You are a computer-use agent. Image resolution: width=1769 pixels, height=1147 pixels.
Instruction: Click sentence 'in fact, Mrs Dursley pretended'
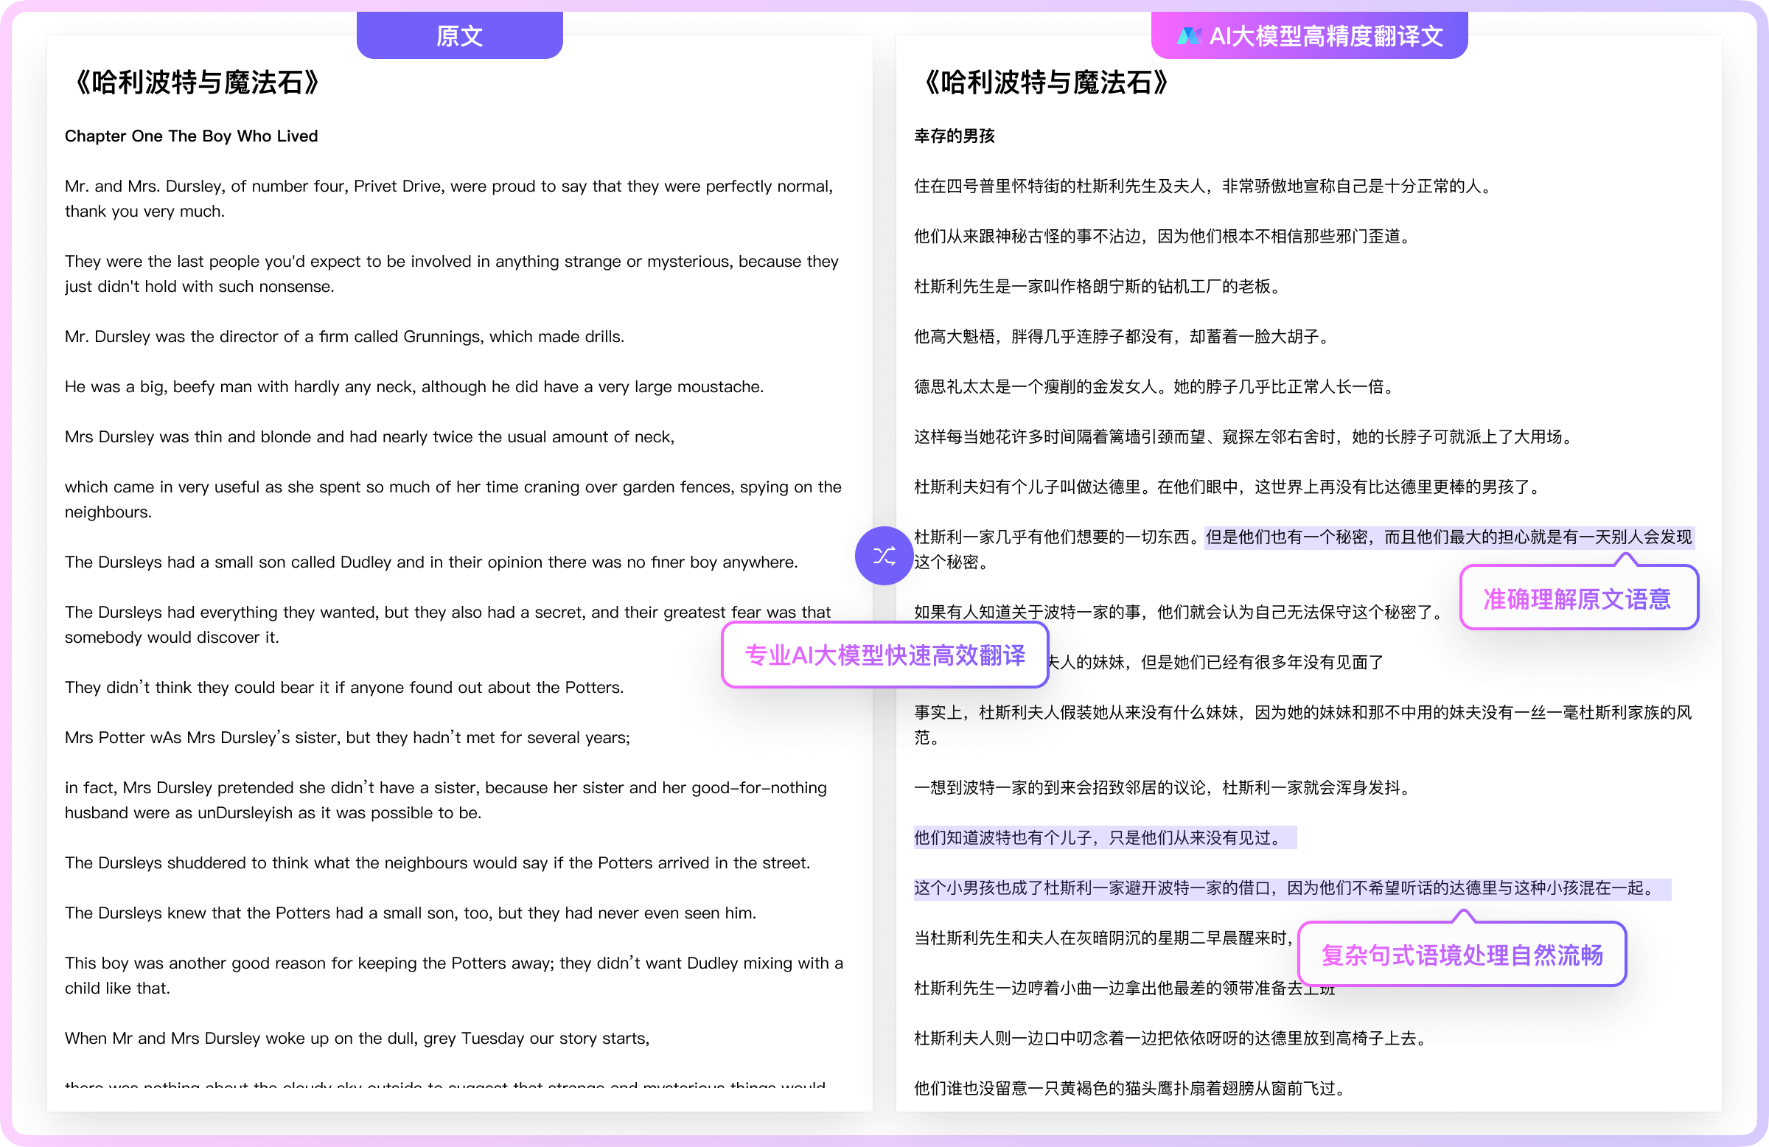(445, 800)
